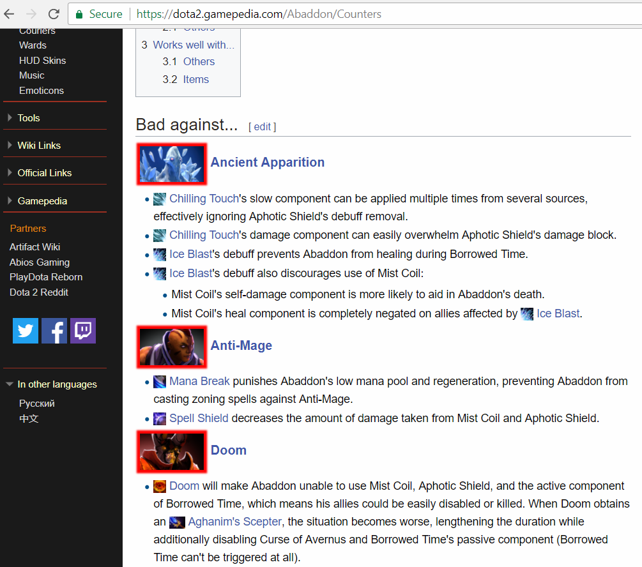Open the Aghanim's Scepter item link
The image size is (642, 567).
235,522
